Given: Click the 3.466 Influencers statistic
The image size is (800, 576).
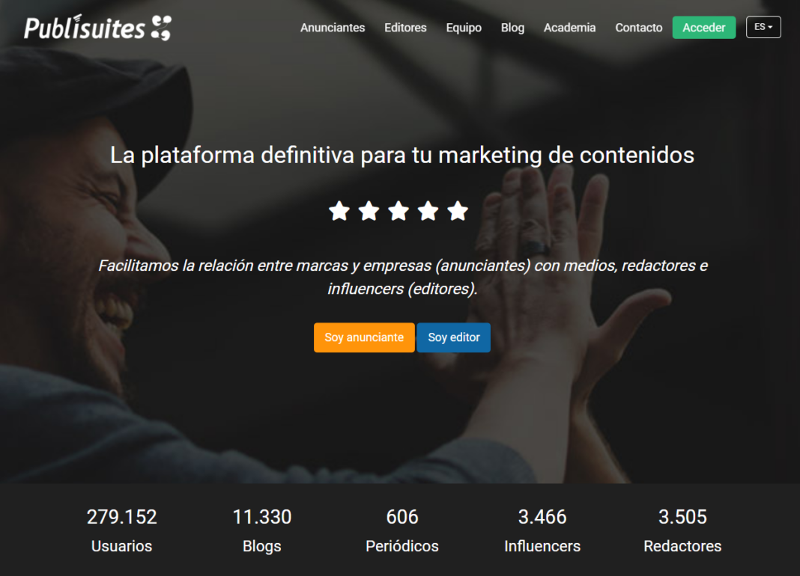Looking at the screenshot, I should pos(542,530).
